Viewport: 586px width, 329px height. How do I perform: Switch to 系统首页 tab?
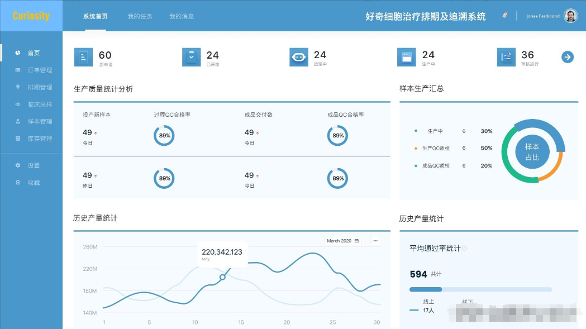[96, 16]
